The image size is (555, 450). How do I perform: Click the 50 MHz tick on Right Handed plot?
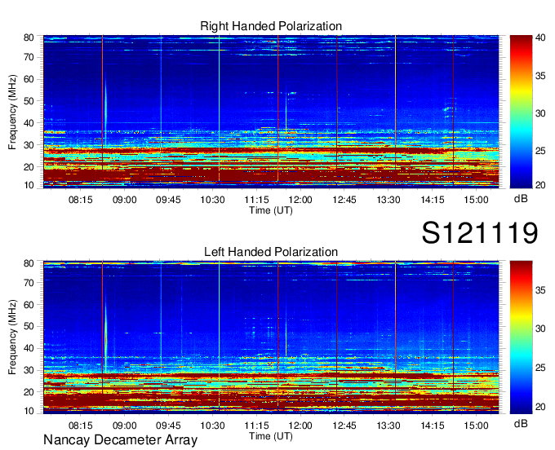pos(29,101)
